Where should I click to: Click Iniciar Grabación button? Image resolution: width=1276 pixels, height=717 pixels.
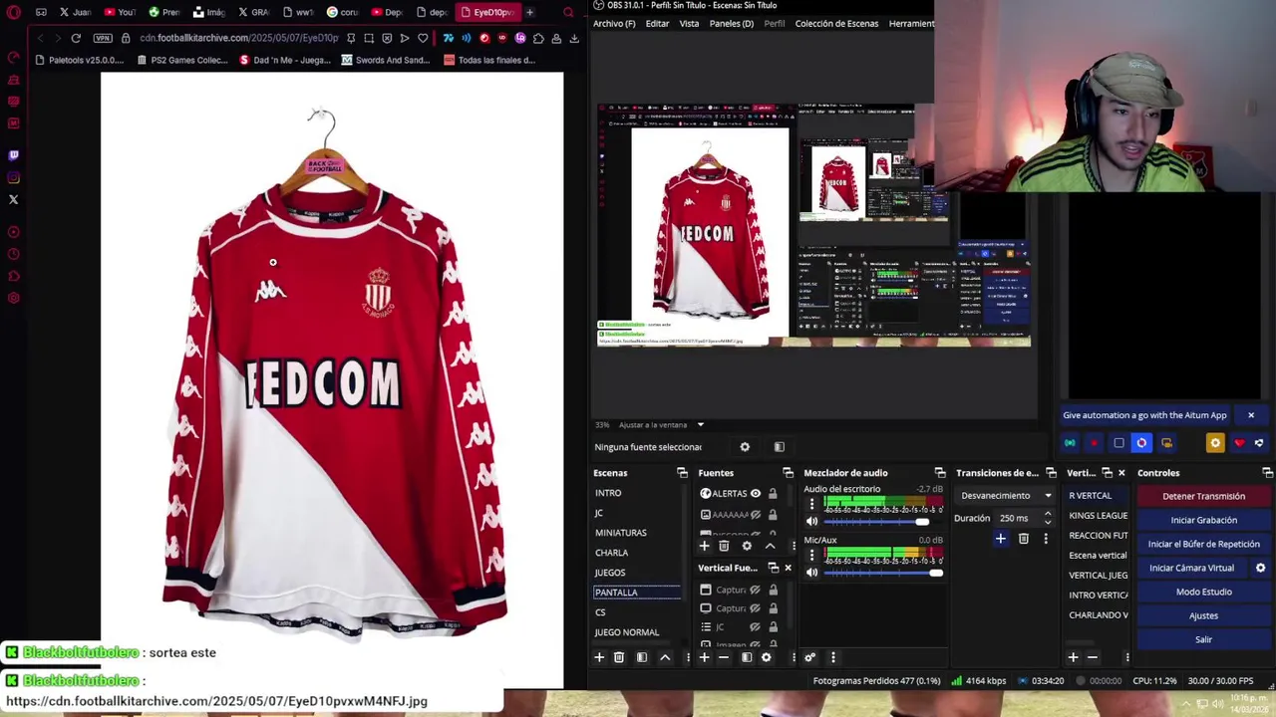point(1203,520)
